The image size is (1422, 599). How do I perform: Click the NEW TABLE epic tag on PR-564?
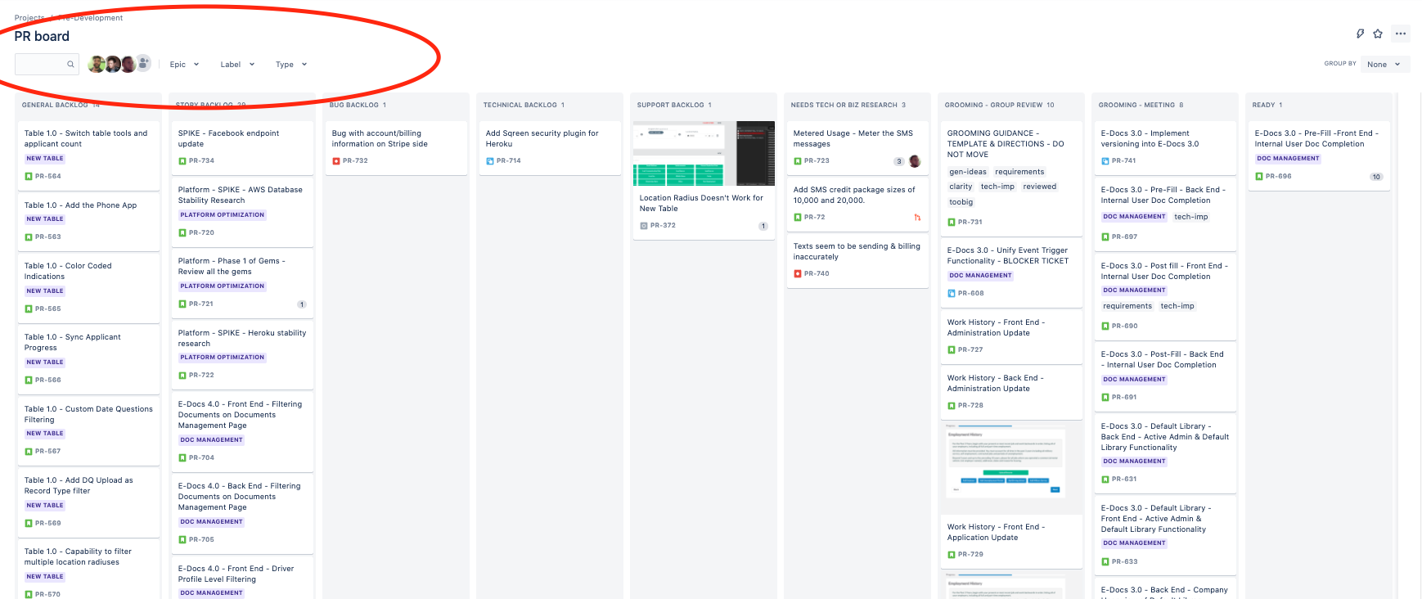coord(44,159)
